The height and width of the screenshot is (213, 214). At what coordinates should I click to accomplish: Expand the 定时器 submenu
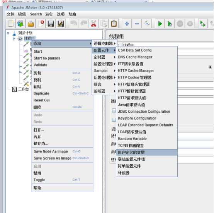[104, 57]
